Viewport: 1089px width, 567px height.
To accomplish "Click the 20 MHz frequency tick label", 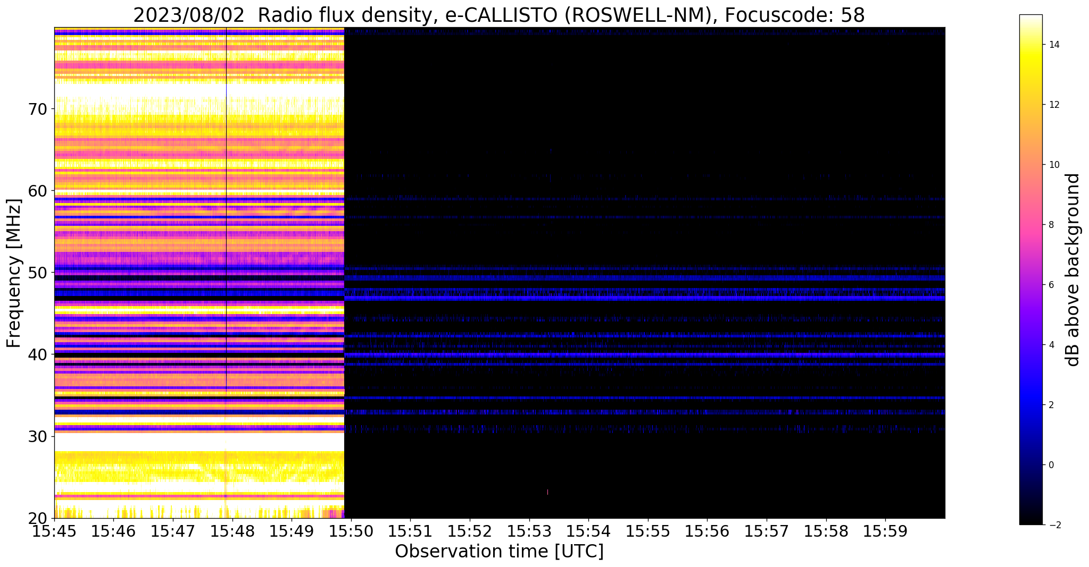I will click(37, 518).
